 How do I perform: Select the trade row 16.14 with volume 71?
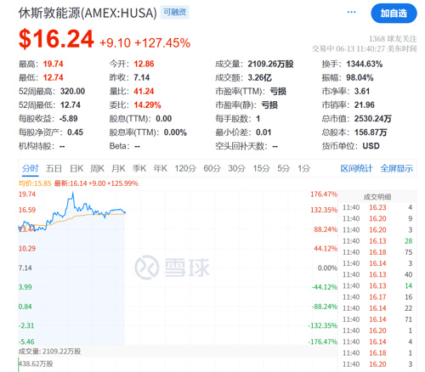[377, 319]
